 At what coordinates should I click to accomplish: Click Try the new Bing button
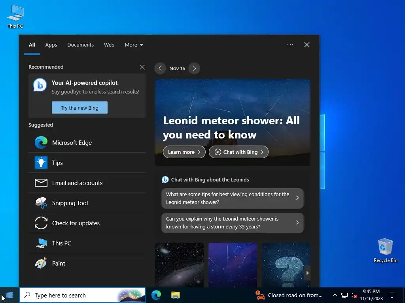(x=79, y=107)
